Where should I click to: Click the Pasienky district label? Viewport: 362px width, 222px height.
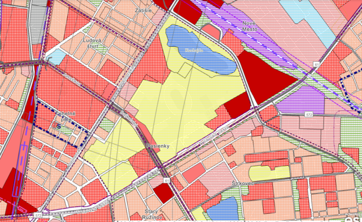(158, 146)
